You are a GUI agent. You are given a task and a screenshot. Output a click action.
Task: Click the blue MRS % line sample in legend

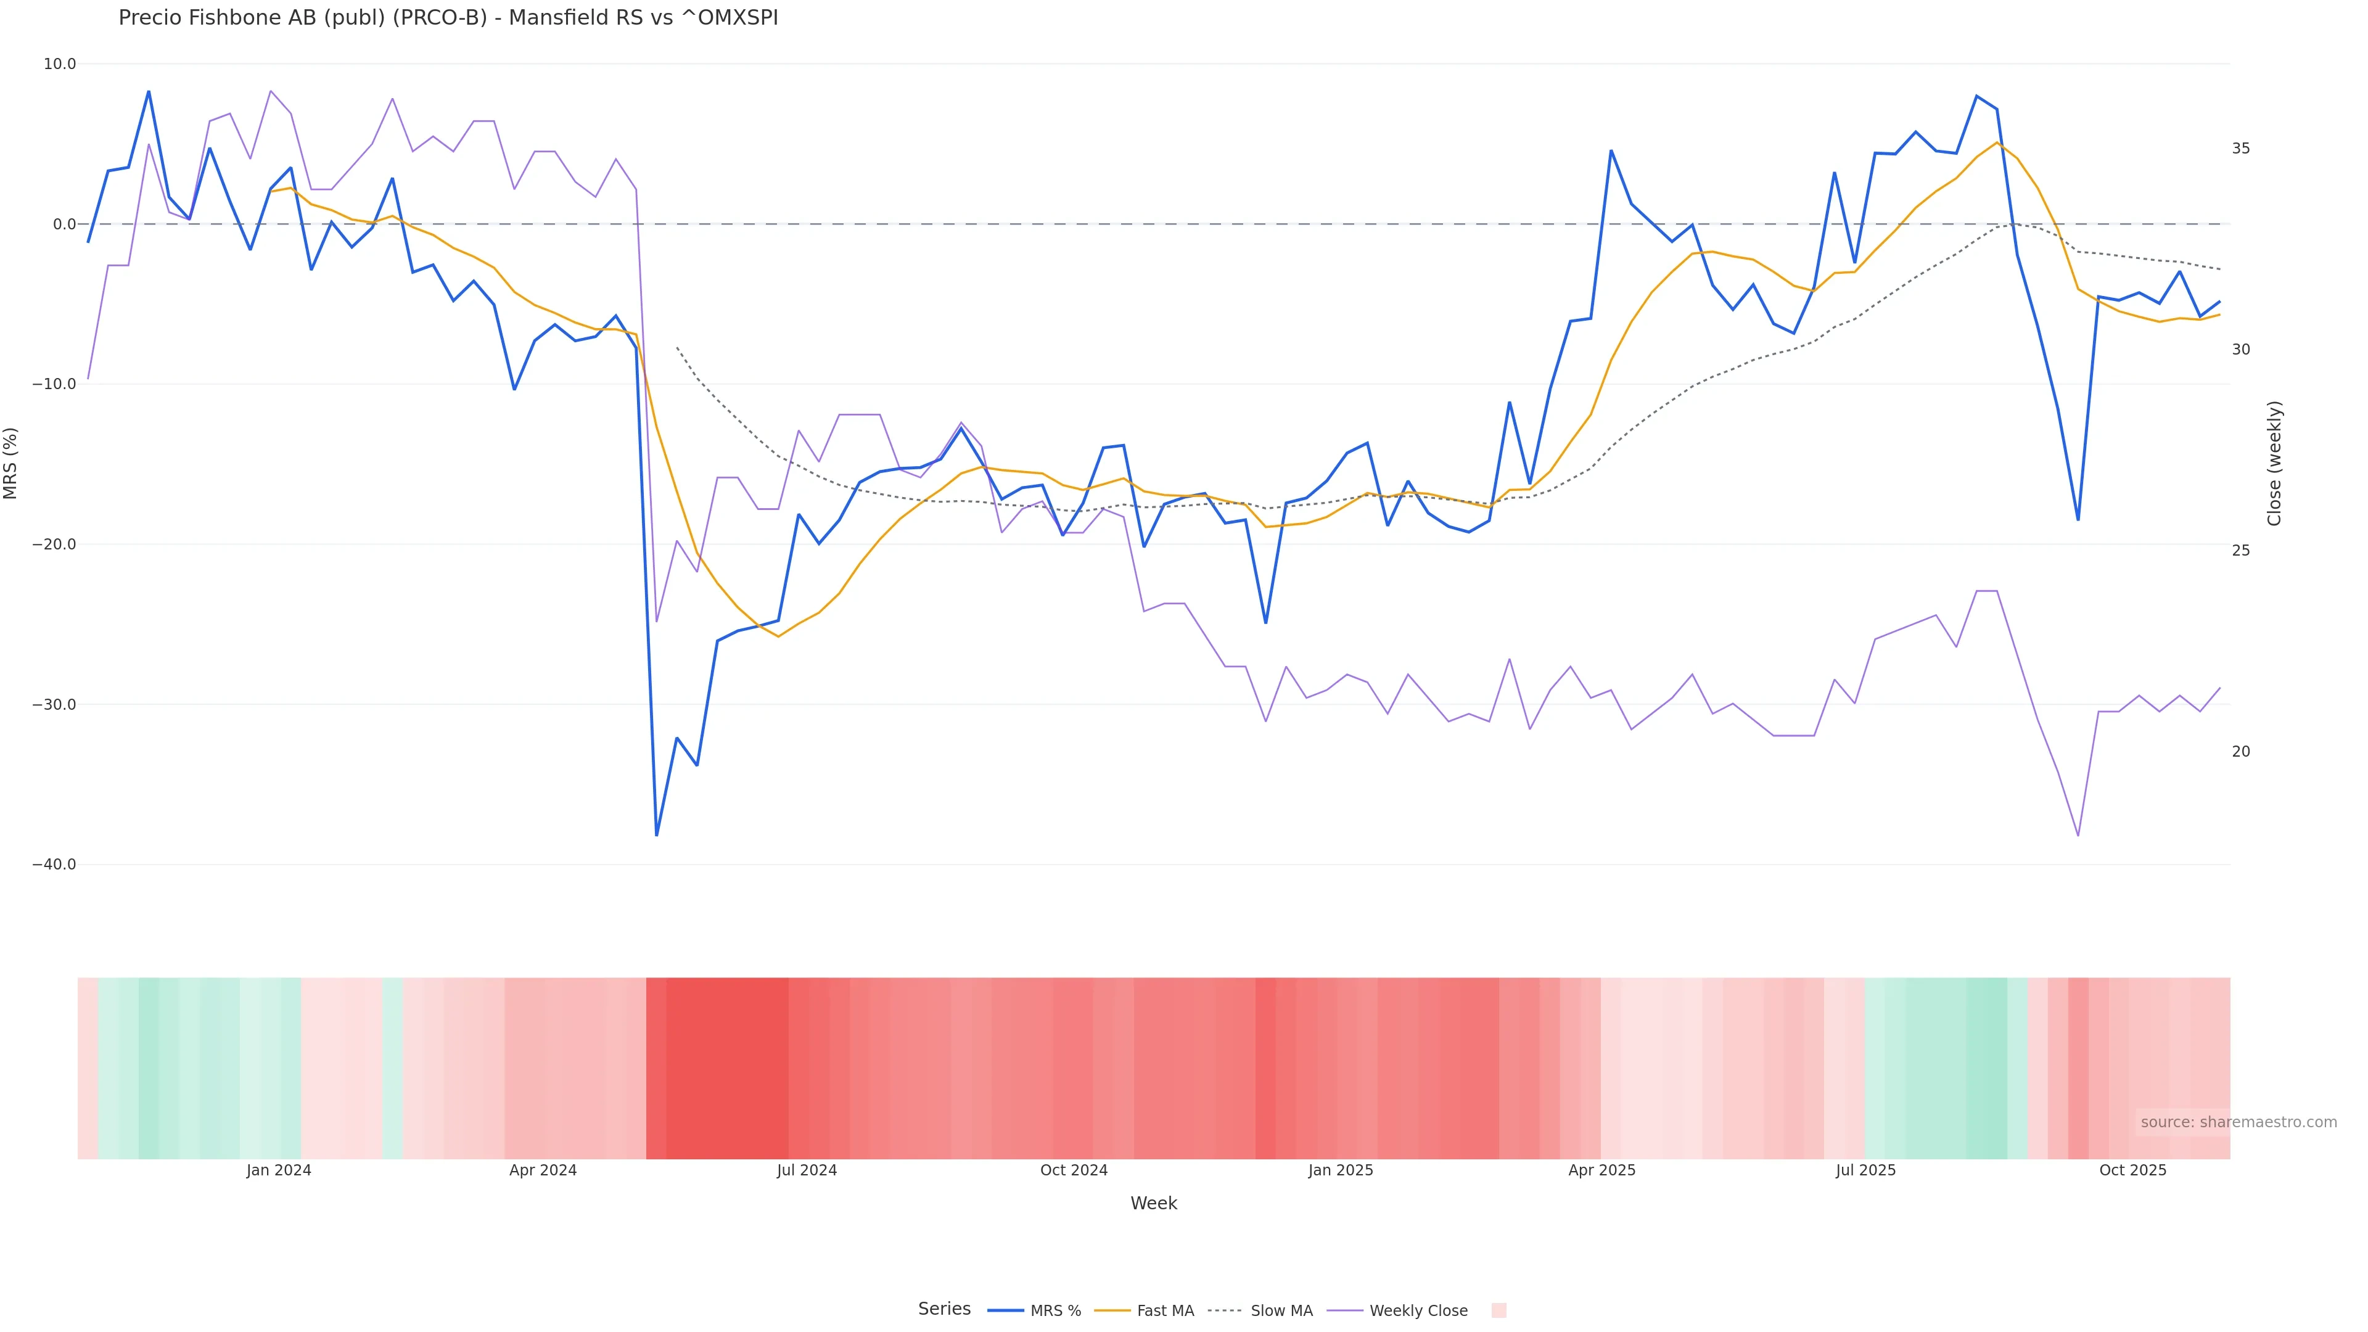pyautogui.click(x=1005, y=1311)
